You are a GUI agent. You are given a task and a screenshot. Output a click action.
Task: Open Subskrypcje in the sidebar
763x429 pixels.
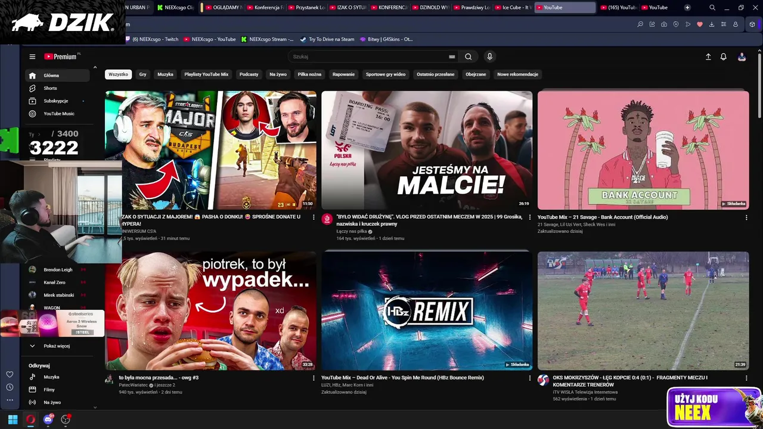point(57,101)
